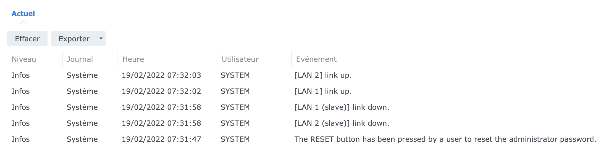Open the Actuel tab
609x150 pixels.
coord(23,14)
